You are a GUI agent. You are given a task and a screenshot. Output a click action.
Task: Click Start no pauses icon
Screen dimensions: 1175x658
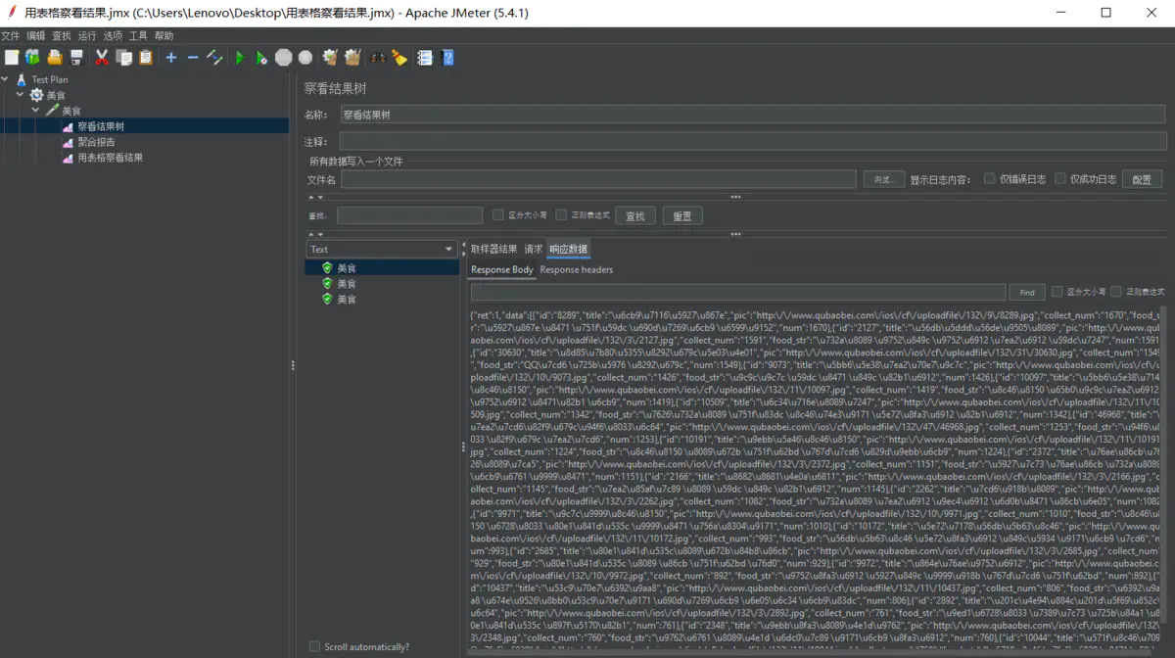(x=261, y=58)
